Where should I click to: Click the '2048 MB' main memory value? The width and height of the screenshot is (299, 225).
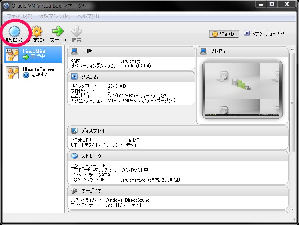click(117, 86)
